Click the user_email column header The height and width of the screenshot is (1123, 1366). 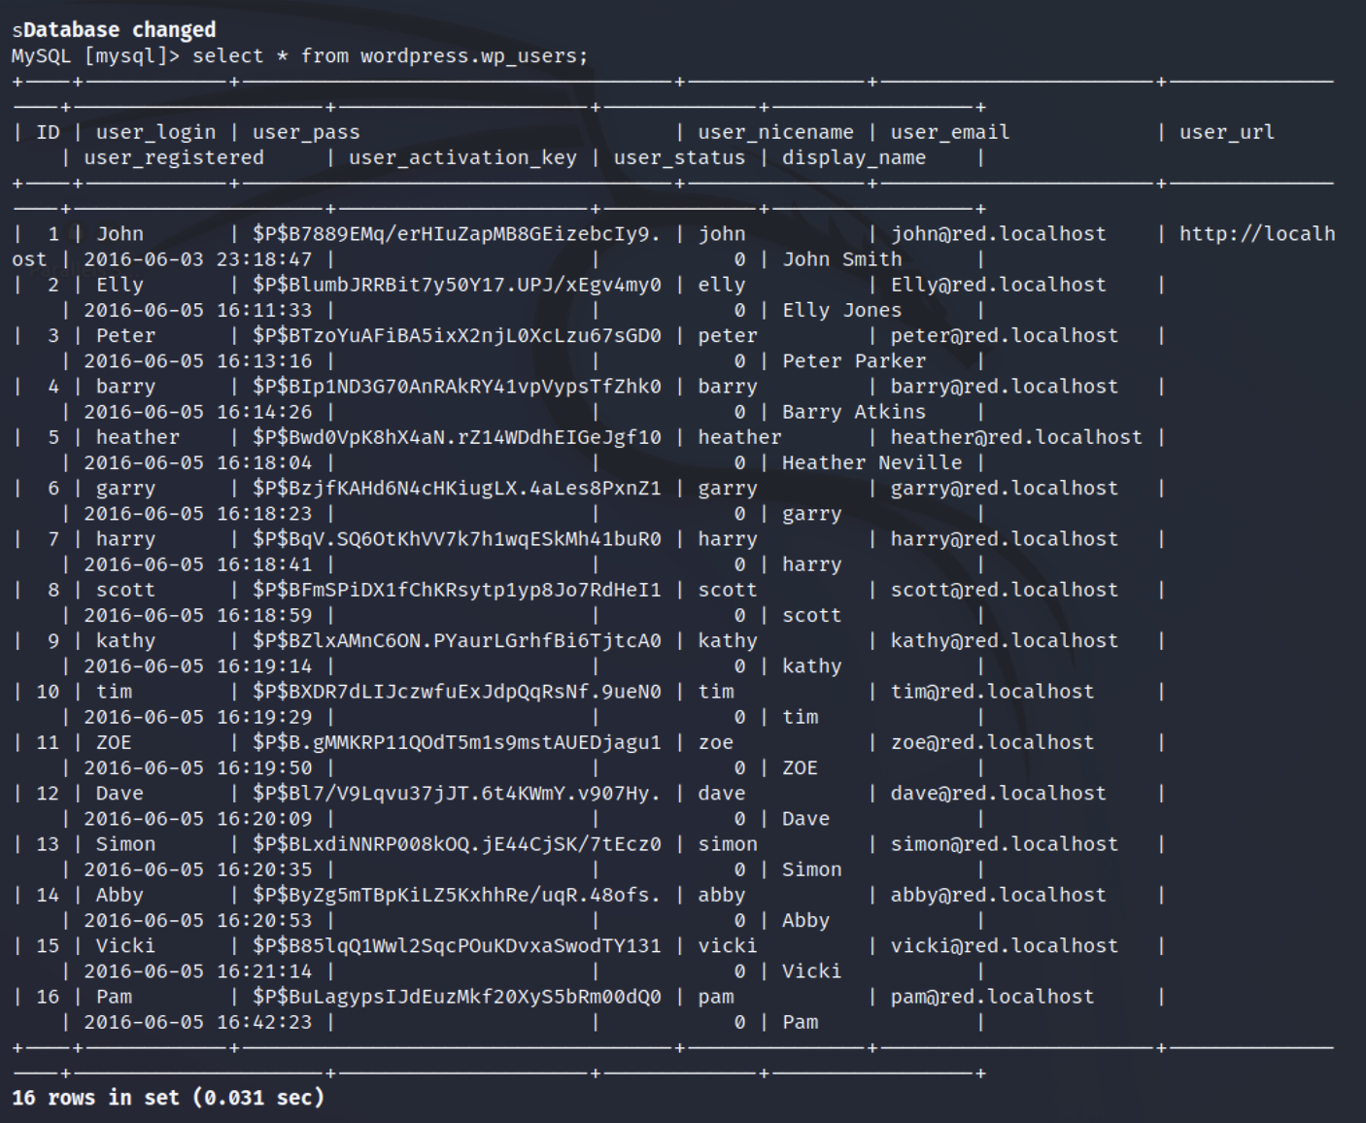[x=949, y=132]
